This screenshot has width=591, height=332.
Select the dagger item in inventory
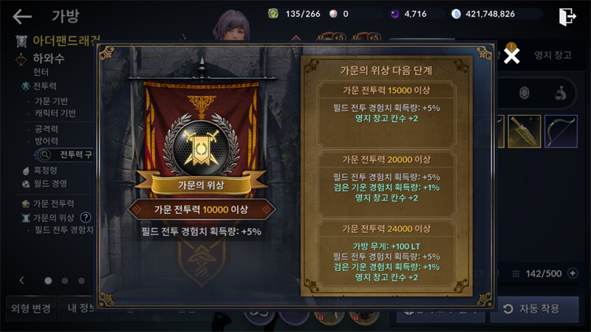point(525,131)
